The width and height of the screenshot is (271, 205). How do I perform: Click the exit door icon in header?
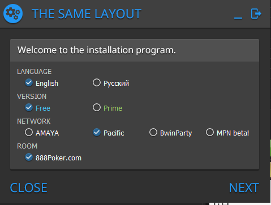click(256, 14)
